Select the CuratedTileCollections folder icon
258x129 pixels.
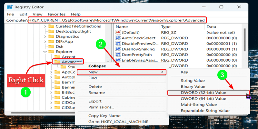pyautogui.click(x=51, y=26)
